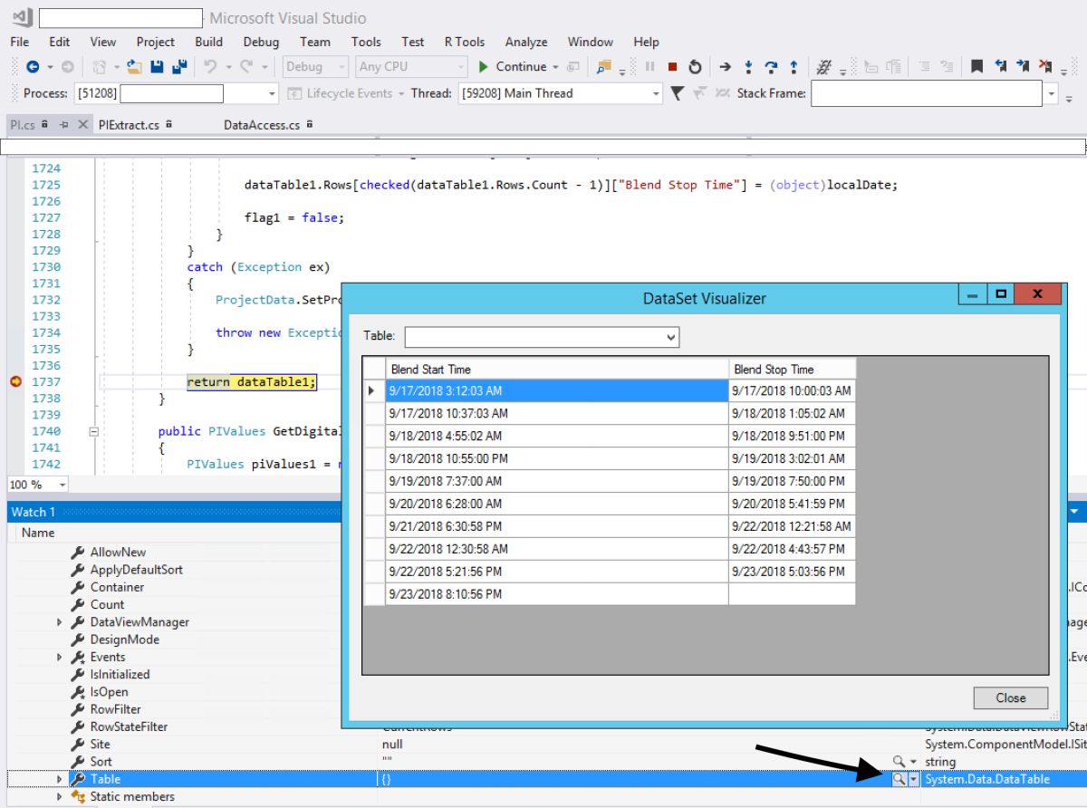Screen dimensions: 1087x808
Task: Open the Table dropdown in DataSet Visualizer
Action: tap(670, 337)
